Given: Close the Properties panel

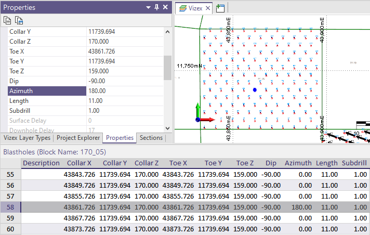Looking at the screenshot, I should coord(165,7).
